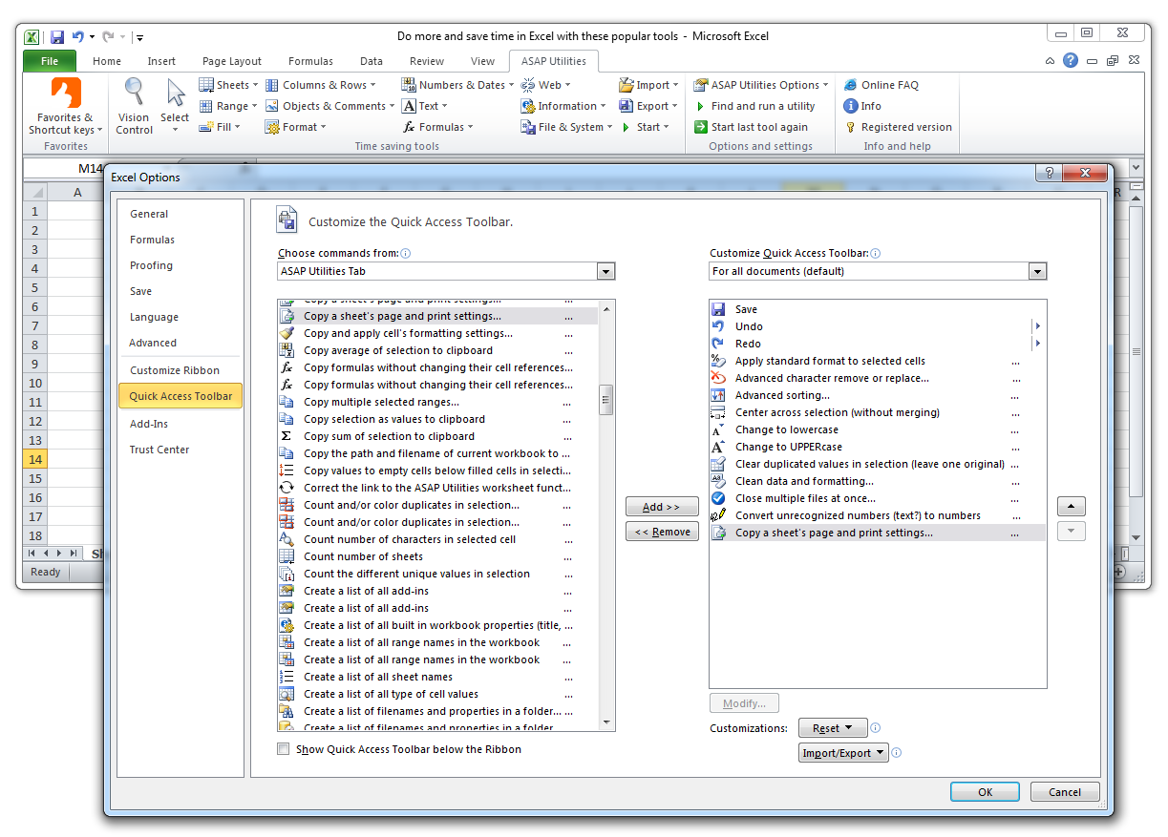The width and height of the screenshot is (1168, 837).
Task: Select Copy and apply cell's formatting settings icon
Action: (x=287, y=333)
